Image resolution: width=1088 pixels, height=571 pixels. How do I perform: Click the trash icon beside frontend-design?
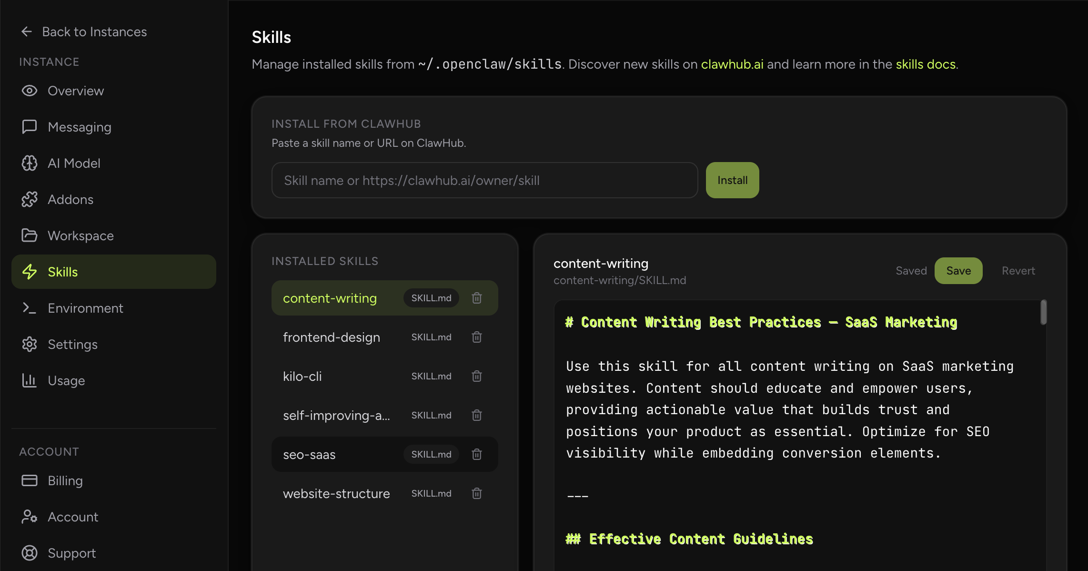point(476,337)
